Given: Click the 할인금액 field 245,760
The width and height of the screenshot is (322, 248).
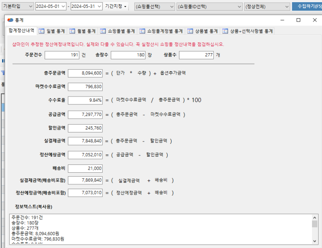Looking at the screenshot, I should tap(85, 128).
